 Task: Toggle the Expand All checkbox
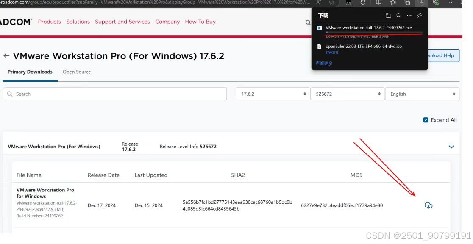(426, 120)
